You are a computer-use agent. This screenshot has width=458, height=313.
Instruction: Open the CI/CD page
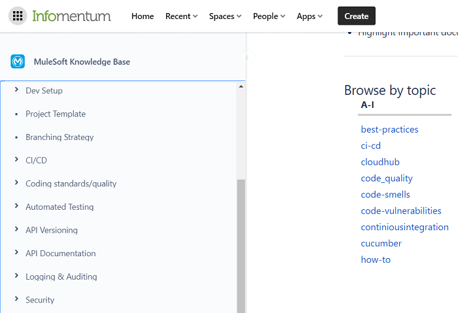pos(36,161)
